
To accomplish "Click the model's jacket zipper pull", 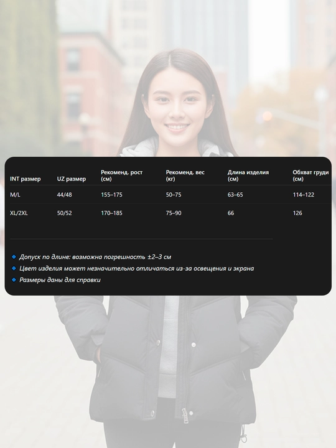I will pos(185,415).
